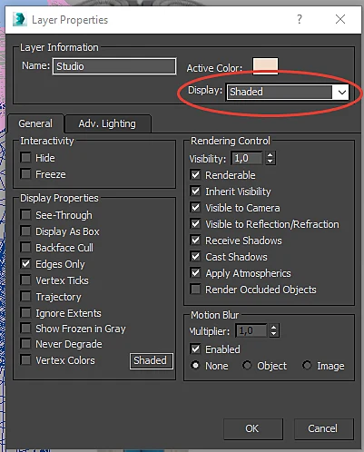Confirm with the OK button
The width and height of the screenshot is (364, 452).
253,428
